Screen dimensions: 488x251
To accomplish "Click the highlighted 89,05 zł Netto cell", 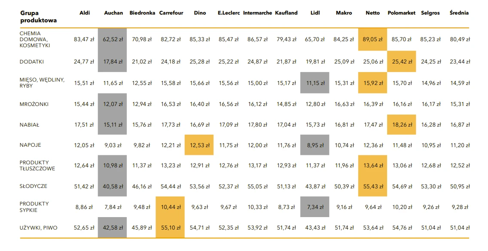I will 372,39.
